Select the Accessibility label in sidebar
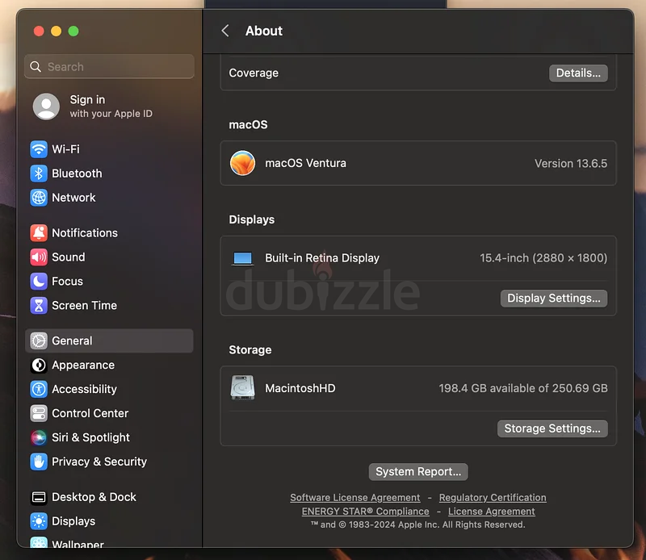The height and width of the screenshot is (560, 646). coord(85,389)
